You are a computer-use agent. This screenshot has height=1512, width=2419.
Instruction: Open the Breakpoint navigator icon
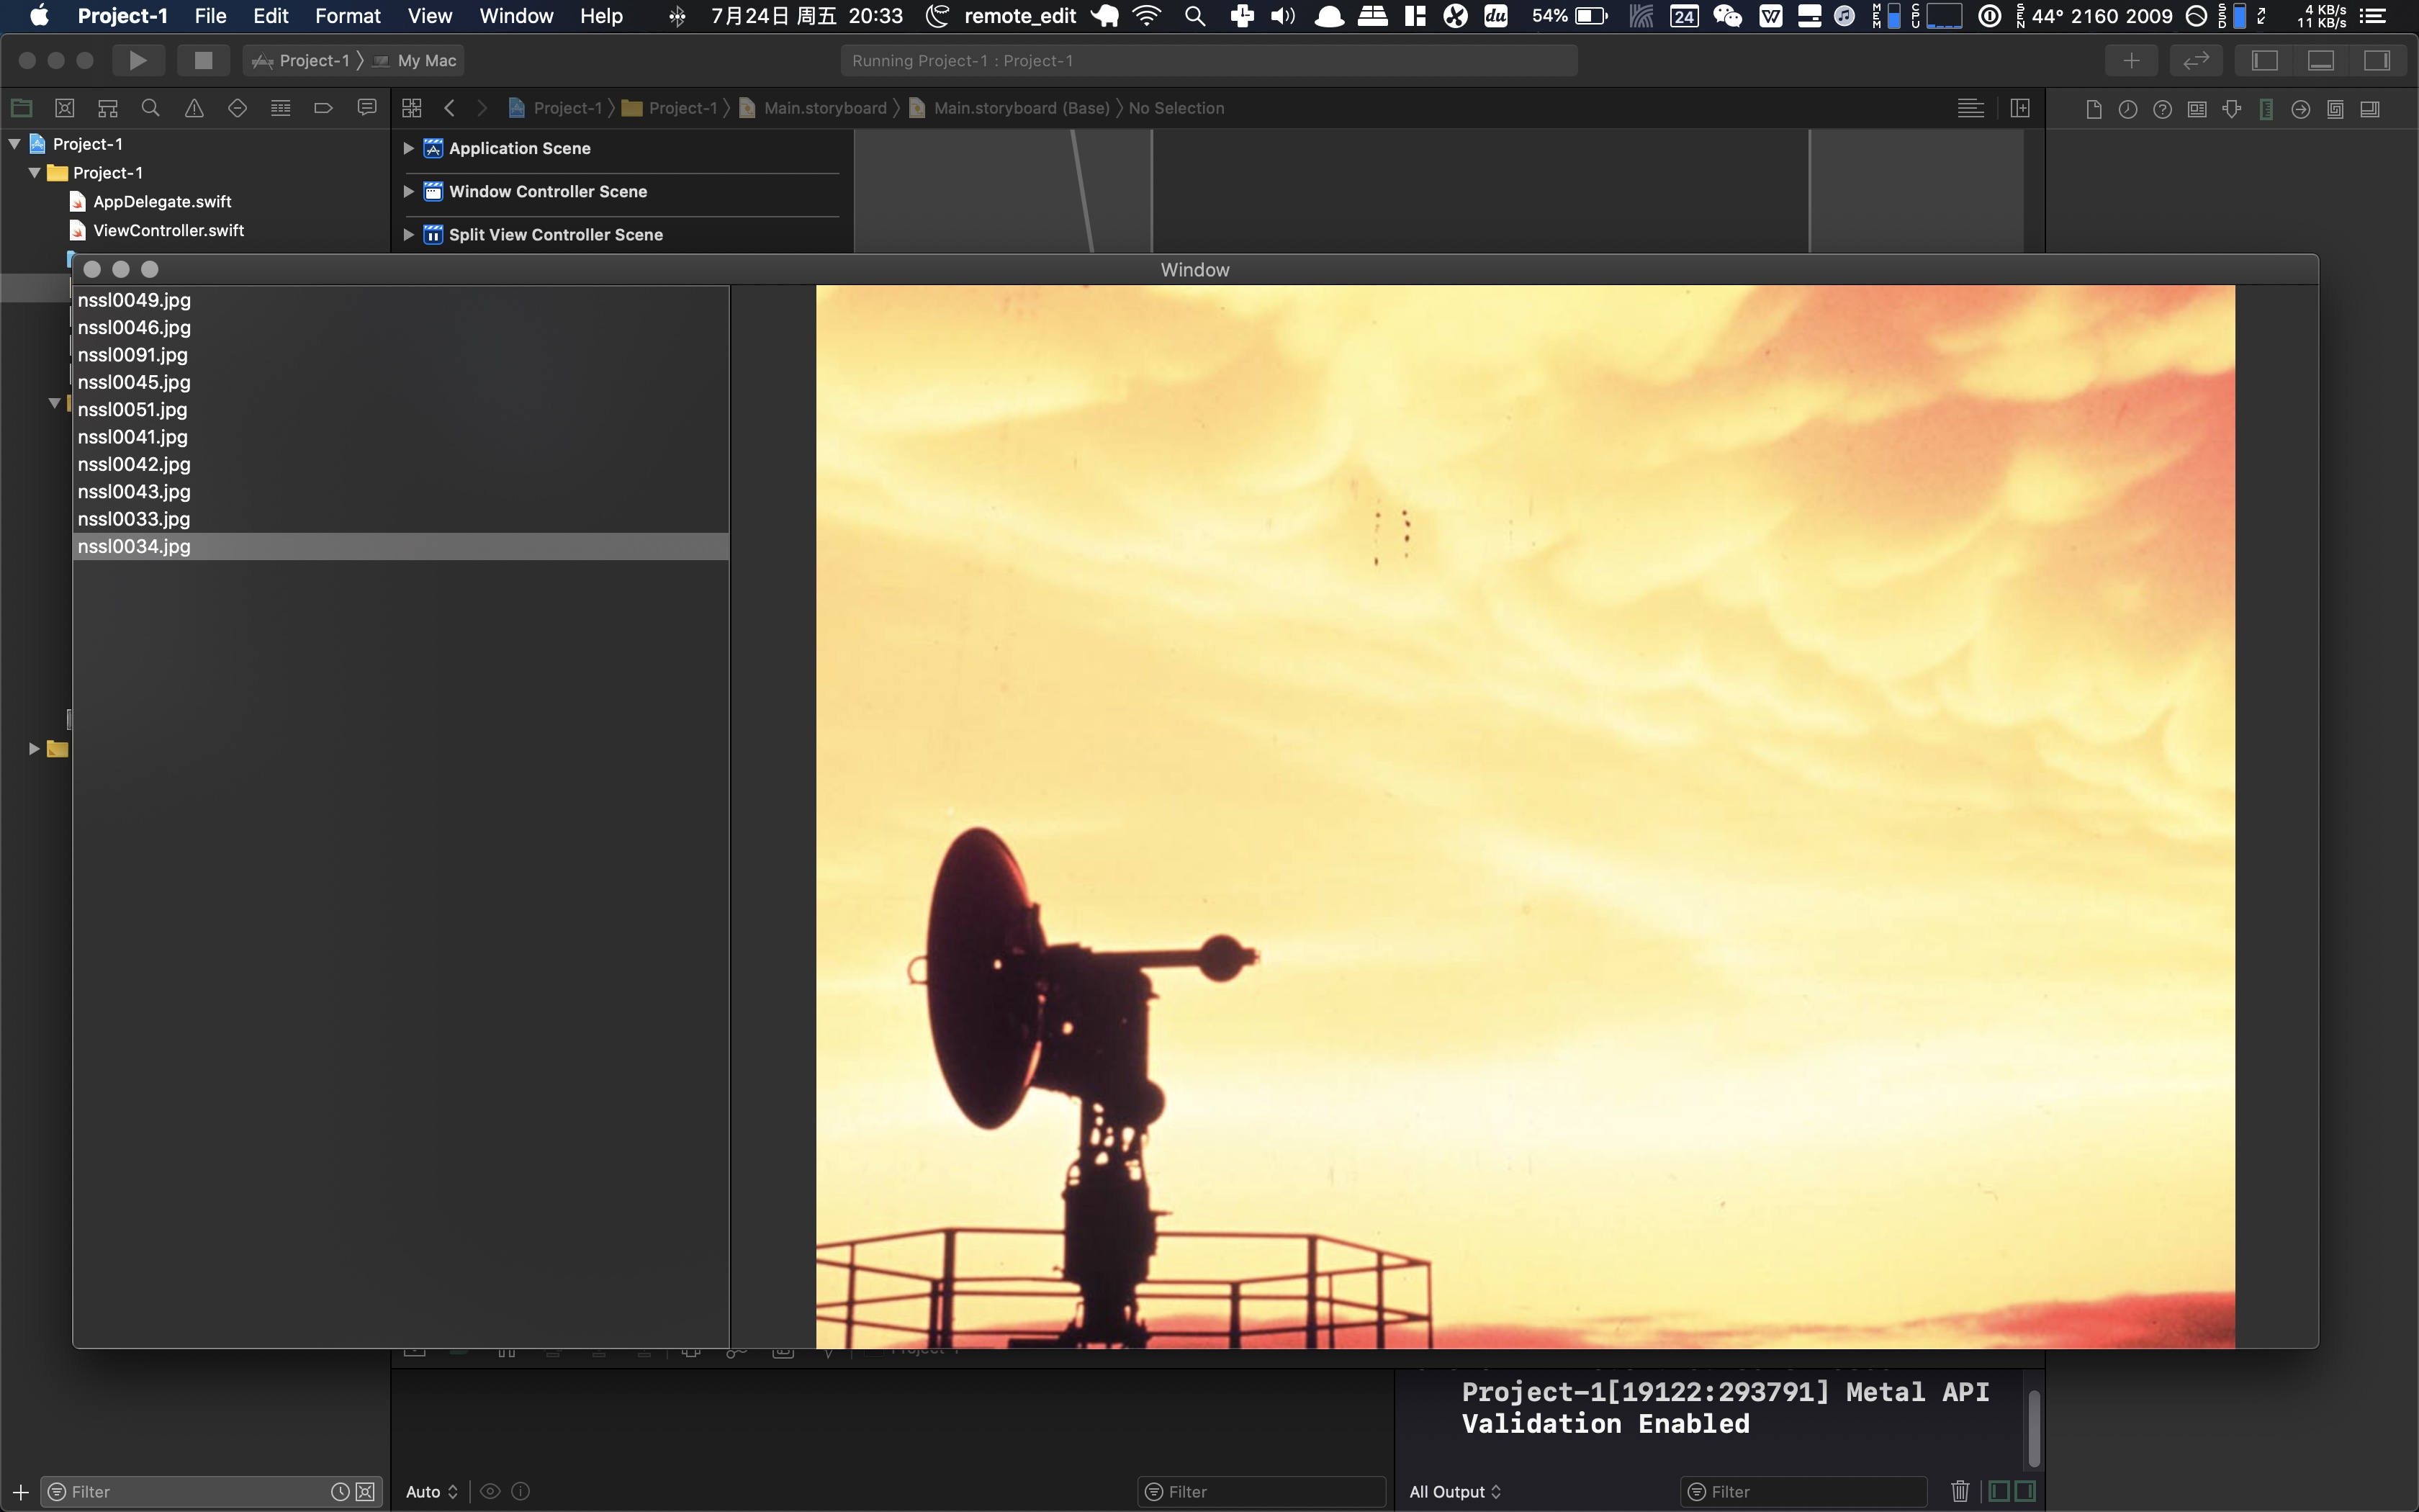[322, 107]
